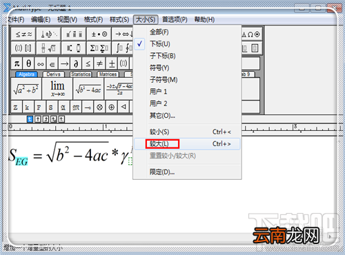The width and height of the screenshot is (345, 255).
Task: Insert the multimap (⊸) symbol
Action: click(x=88, y=107)
